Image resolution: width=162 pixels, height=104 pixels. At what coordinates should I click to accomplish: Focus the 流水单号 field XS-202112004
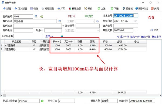click(126, 16)
